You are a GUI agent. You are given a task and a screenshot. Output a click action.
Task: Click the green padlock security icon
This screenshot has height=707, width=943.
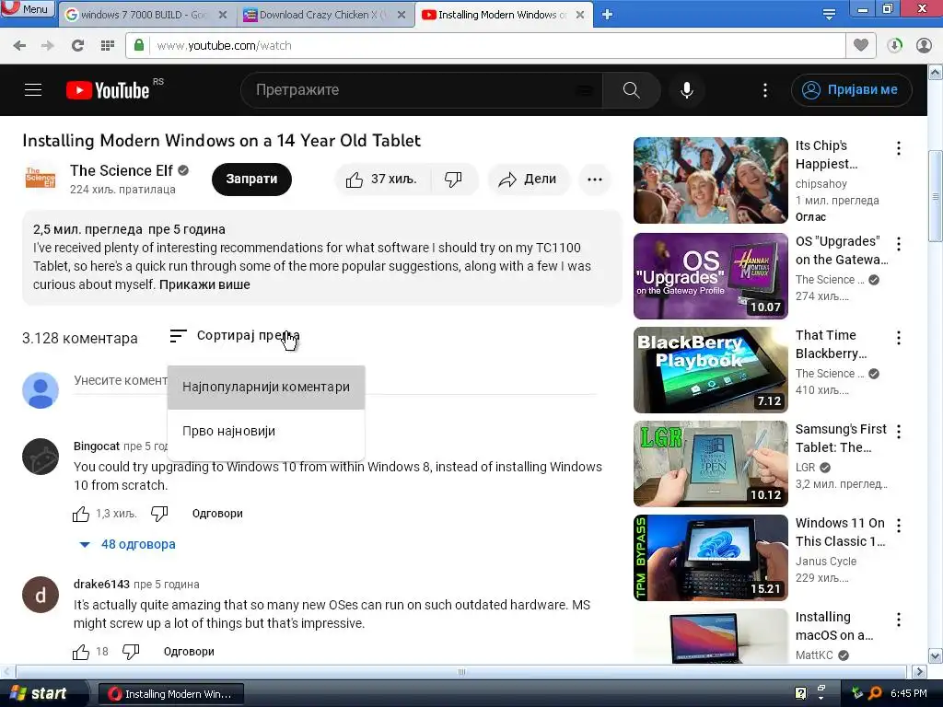139,45
